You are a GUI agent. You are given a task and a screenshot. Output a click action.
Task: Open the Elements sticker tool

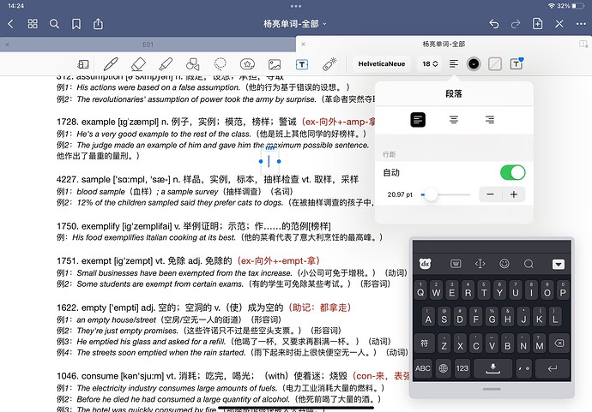(247, 64)
